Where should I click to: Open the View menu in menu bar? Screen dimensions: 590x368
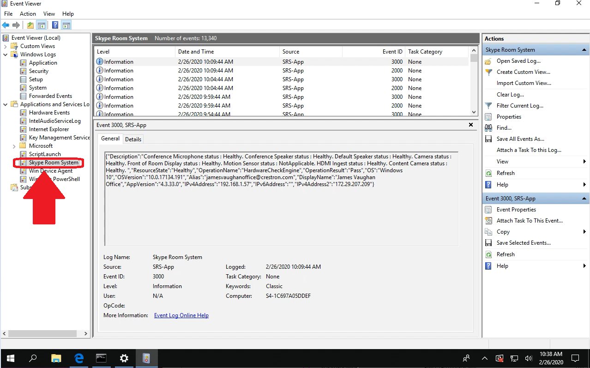pos(49,14)
